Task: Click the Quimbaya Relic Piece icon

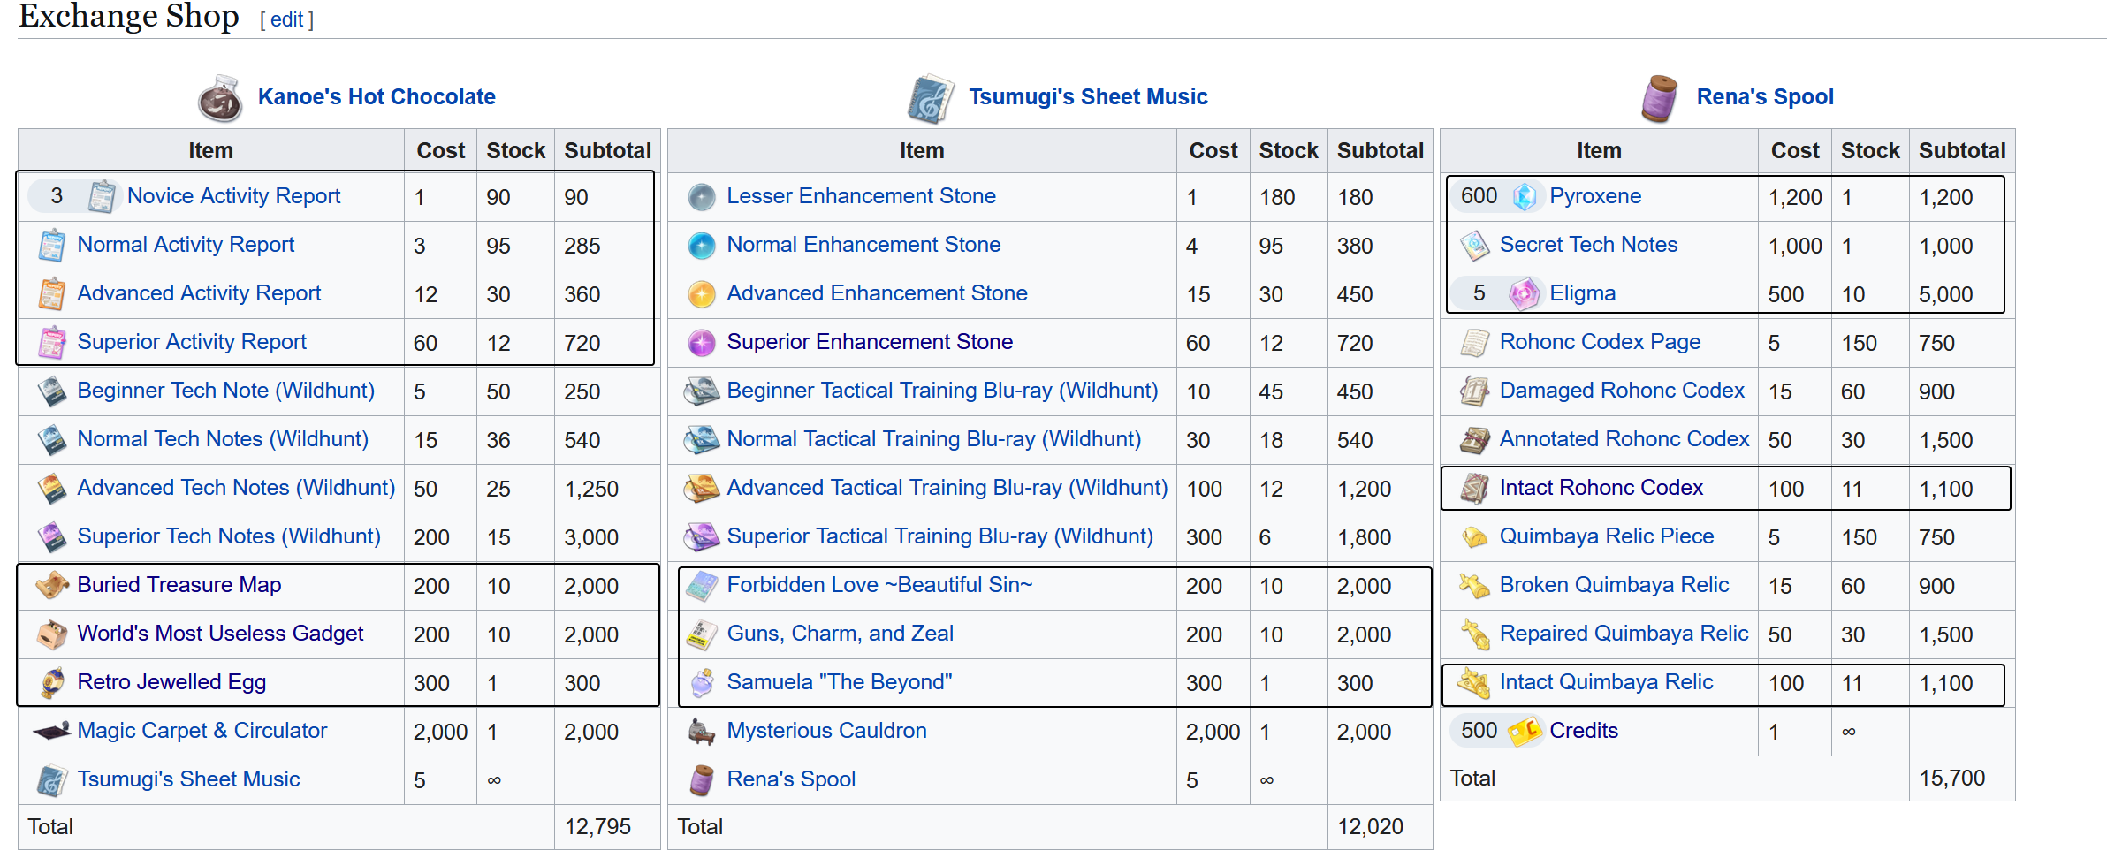Action: coord(1474,536)
